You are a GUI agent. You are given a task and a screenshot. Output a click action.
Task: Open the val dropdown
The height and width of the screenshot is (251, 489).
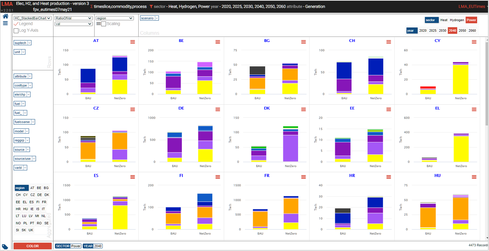[74, 24]
